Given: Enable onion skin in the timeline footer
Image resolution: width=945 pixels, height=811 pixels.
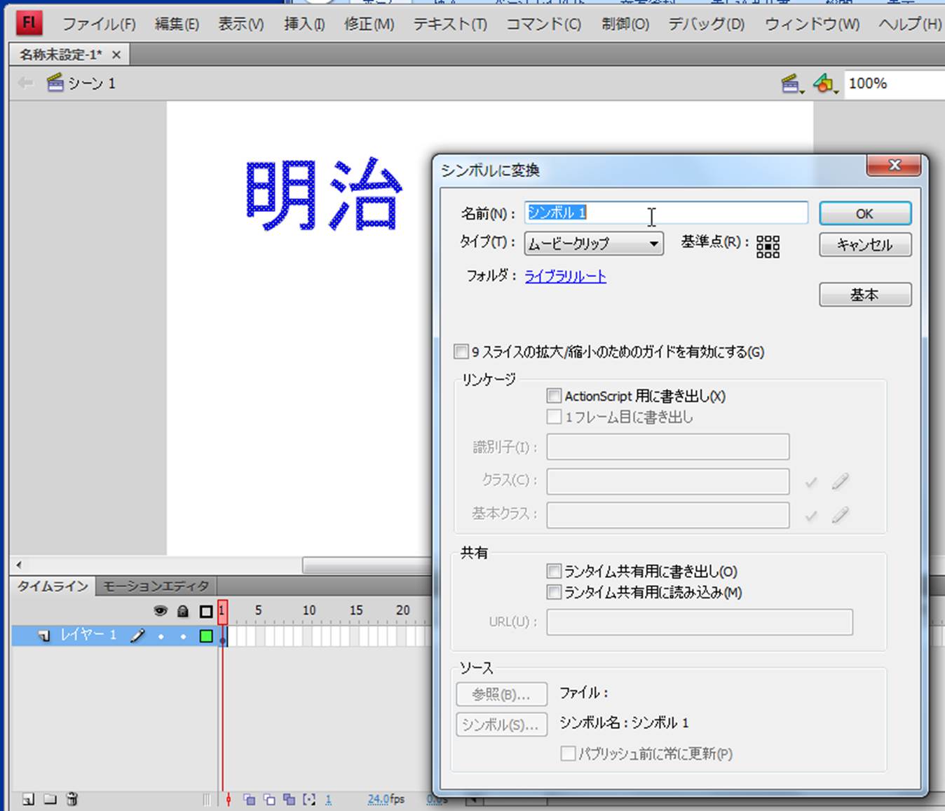Looking at the screenshot, I should (x=249, y=799).
